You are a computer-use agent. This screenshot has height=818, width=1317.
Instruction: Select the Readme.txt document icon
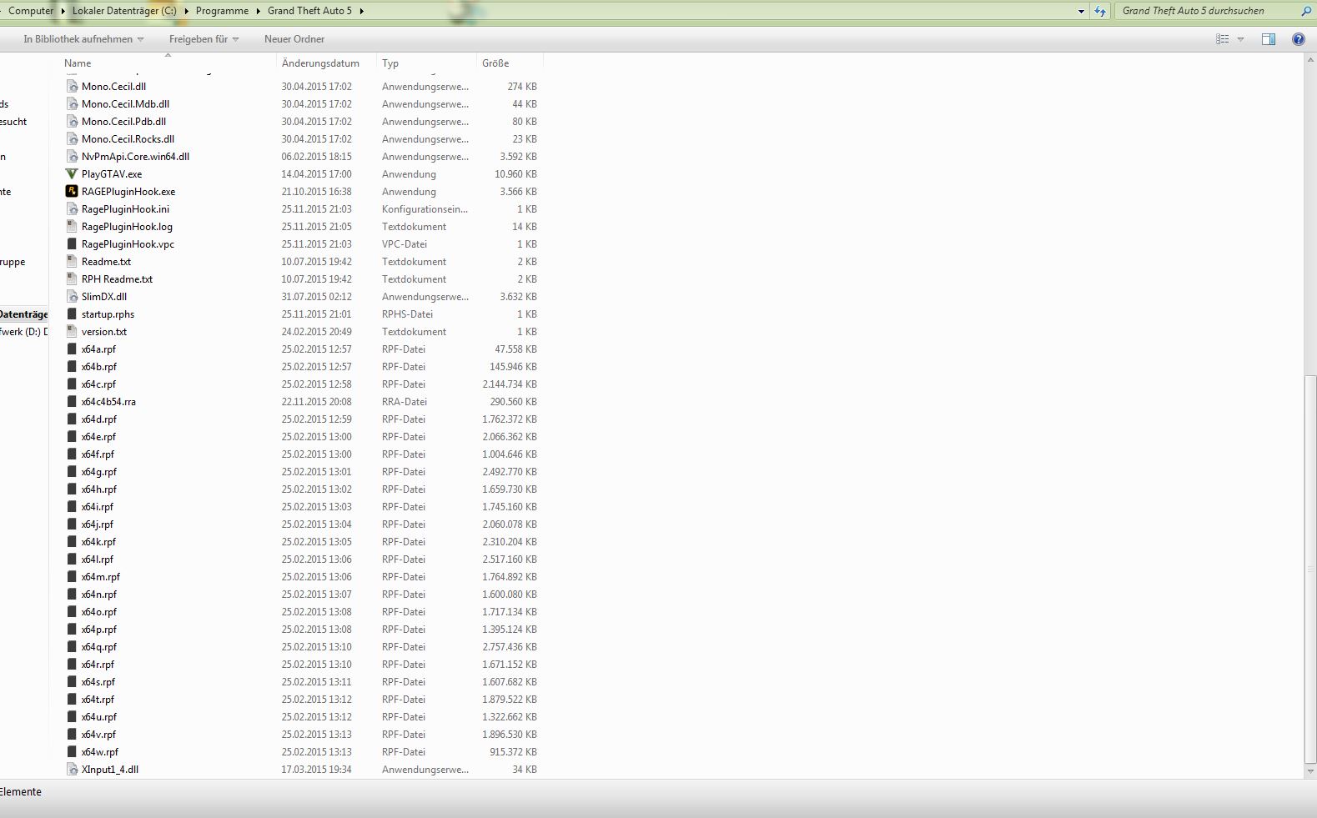coord(72,262)
